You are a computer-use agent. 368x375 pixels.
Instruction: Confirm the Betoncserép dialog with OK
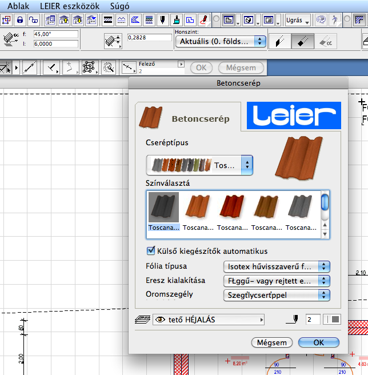318,342
